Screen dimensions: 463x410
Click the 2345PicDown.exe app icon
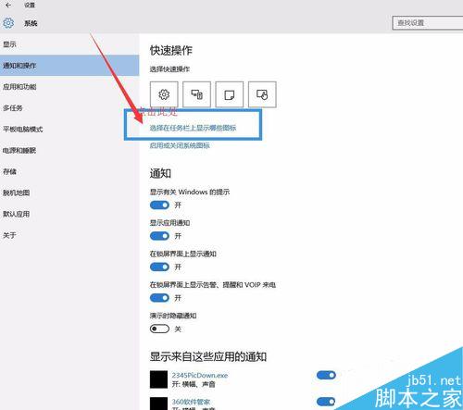point(158,379)
